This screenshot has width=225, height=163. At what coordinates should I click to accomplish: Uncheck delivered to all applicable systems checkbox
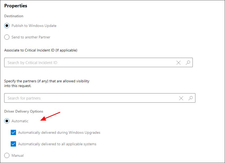coord(13,144)
